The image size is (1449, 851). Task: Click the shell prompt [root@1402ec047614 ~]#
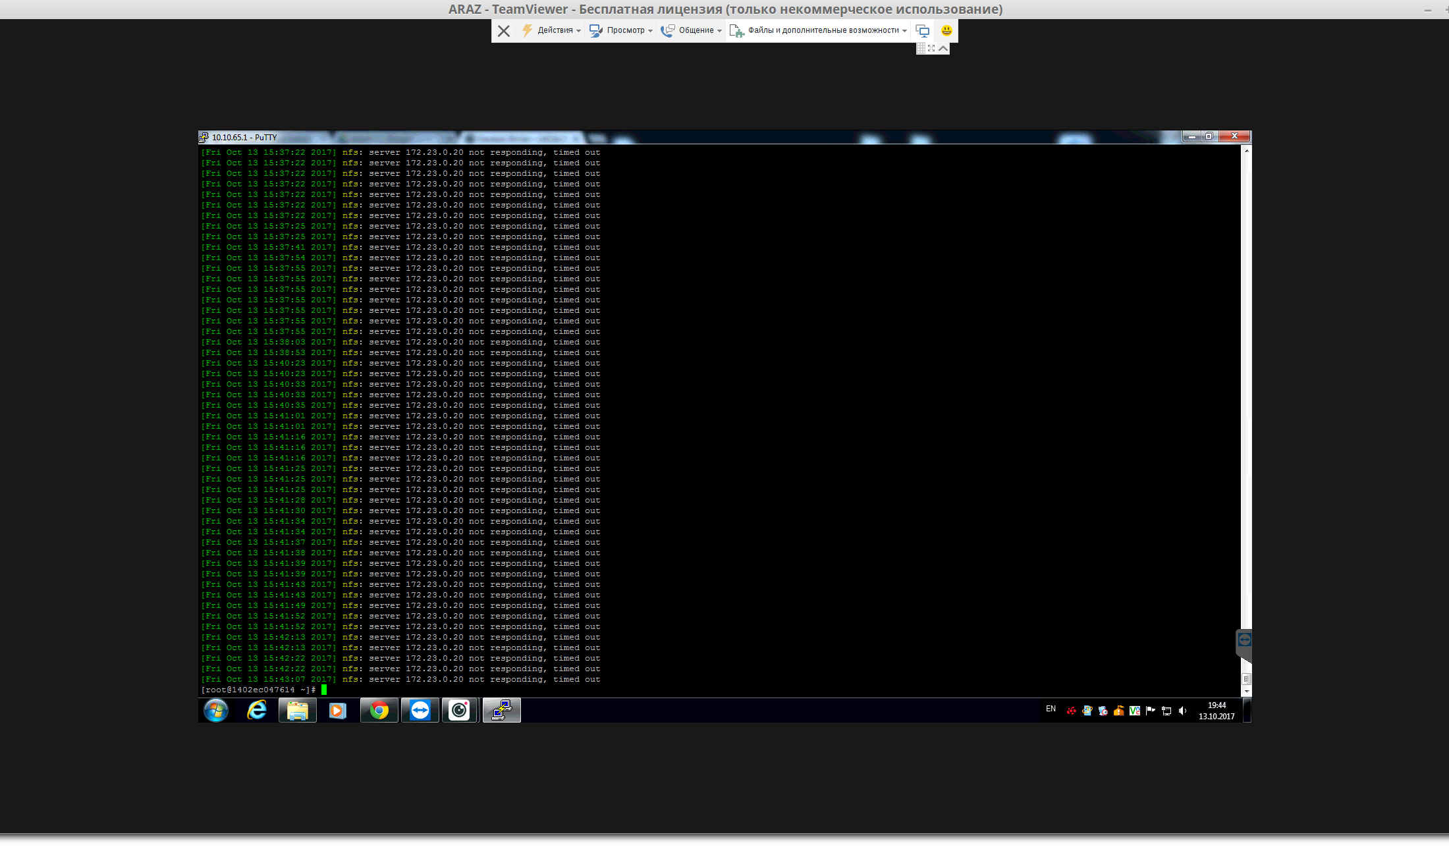[258, 690]
